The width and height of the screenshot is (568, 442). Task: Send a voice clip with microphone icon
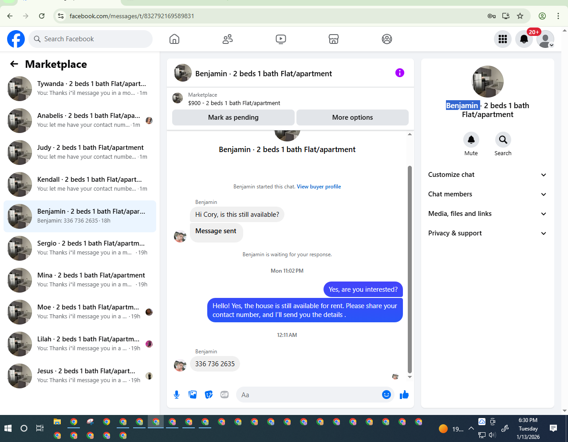coord(177,395)
